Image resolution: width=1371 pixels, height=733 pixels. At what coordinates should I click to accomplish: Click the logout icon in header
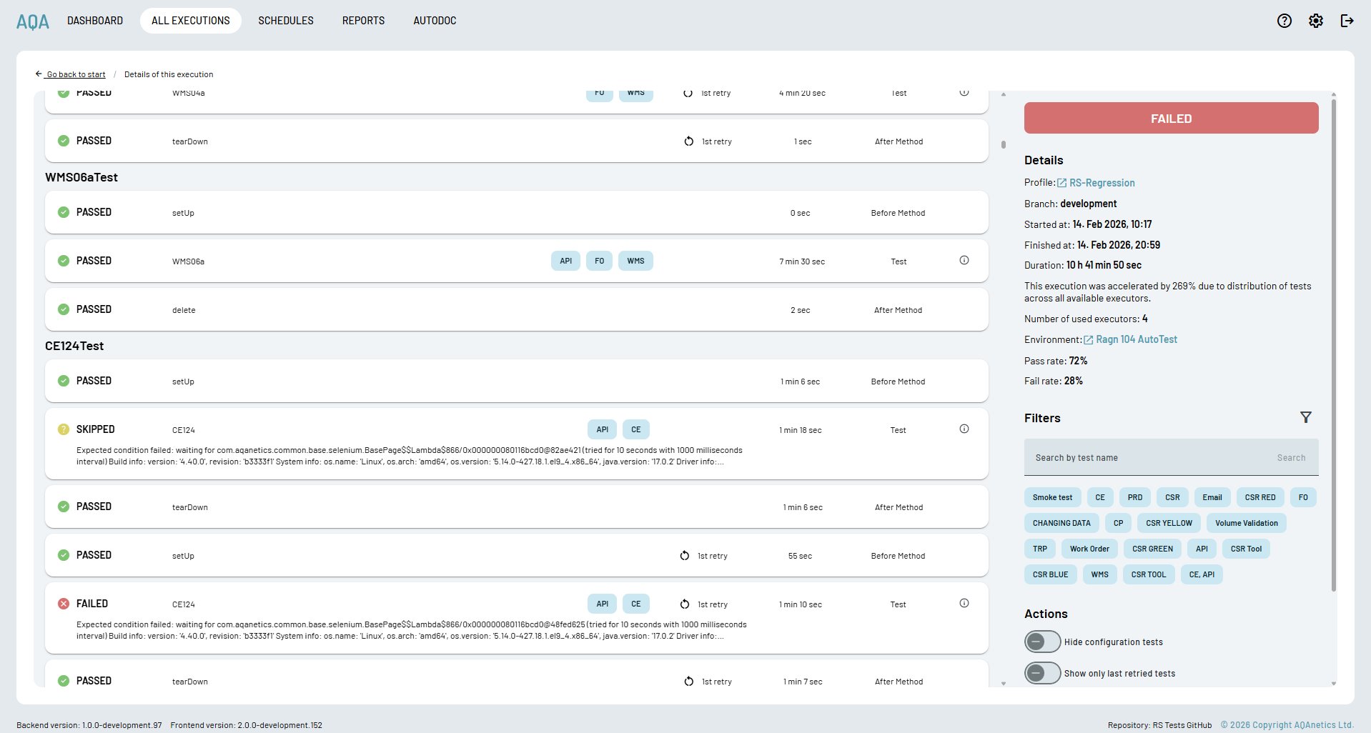click(x=1347, y=21)
